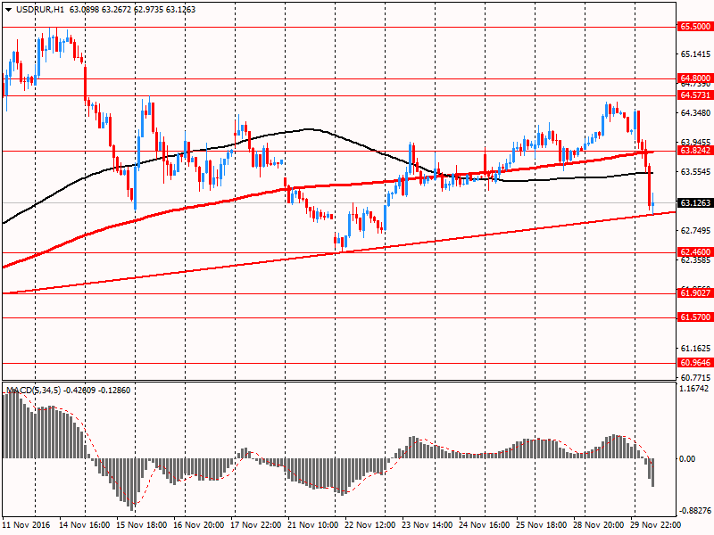This screenshot has width=714, height=535.
Task: Click the 60.9646 red price level tag
Action: (x=695, y=363)
